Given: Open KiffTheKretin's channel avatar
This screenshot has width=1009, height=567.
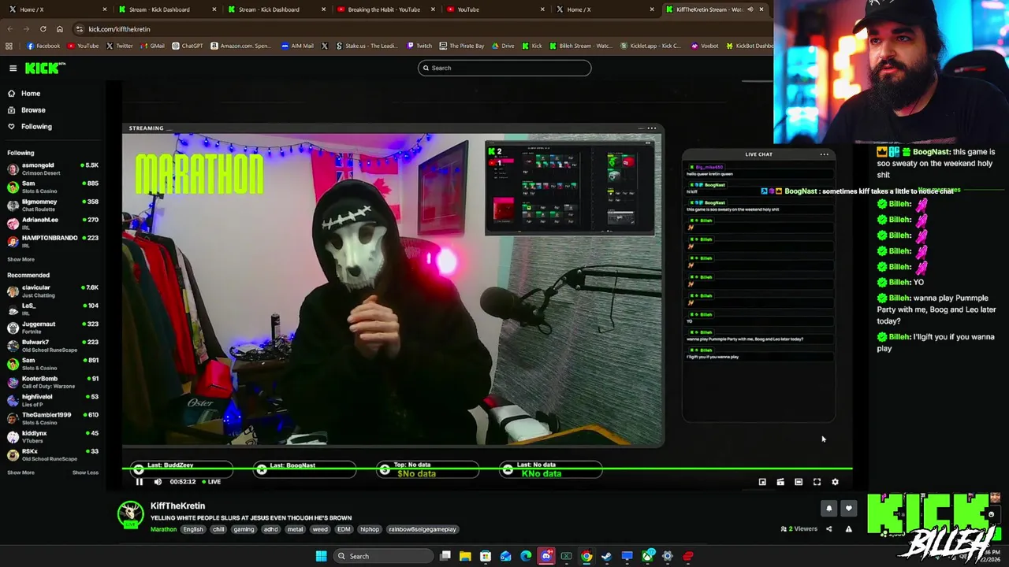Looking at the screenshot, I should (x=130, y=515).
